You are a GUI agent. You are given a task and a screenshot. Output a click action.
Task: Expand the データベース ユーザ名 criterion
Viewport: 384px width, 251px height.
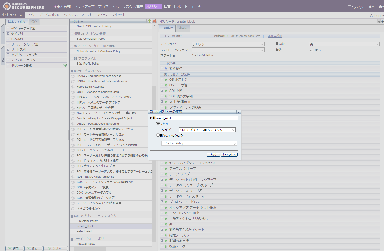(162, 191)
